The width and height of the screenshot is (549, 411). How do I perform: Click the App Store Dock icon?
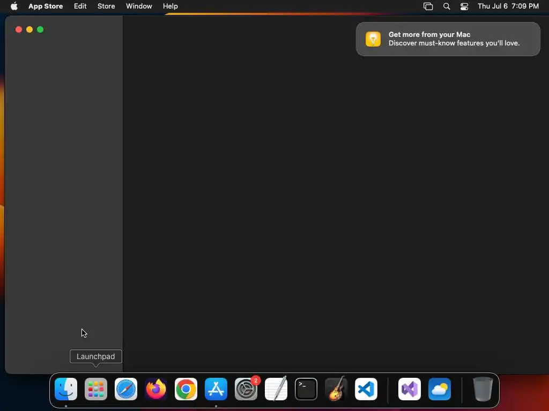coord(216,389)
